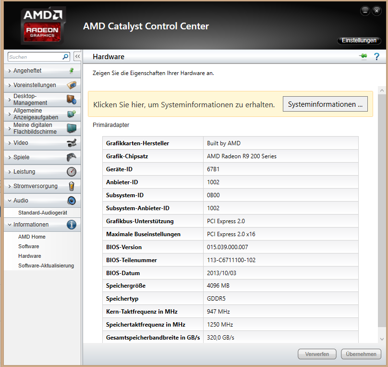Collapse the Informationen section
The width and height of the screenshot is (388, 367).
(42, 225)
